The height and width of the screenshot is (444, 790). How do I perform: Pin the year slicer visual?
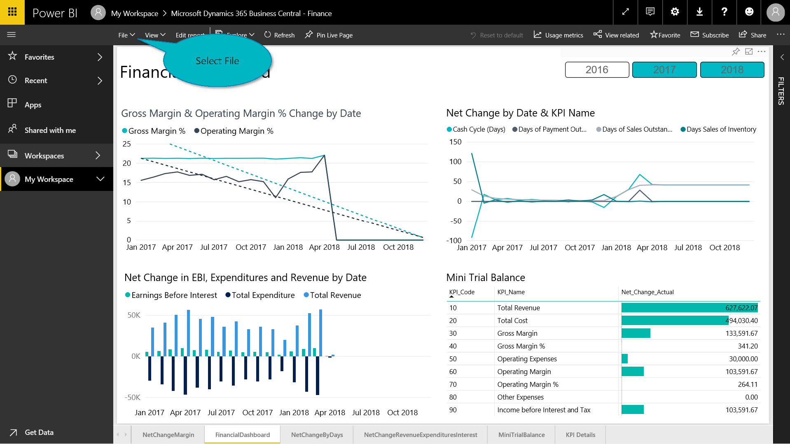point(736,51)
